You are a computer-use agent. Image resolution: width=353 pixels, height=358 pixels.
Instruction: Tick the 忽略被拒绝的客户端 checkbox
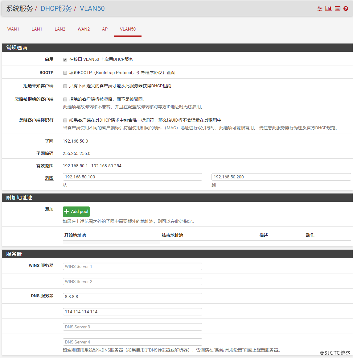pyautogui.click(x=65, y=99)
